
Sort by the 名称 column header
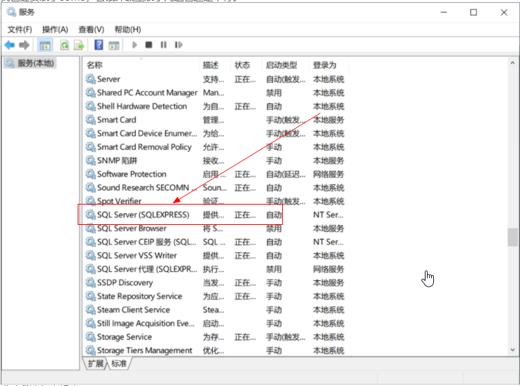tap(94, 65)
